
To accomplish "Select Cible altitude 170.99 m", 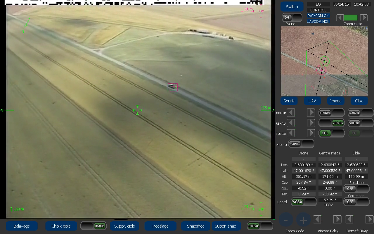I will tap(356, 177).
